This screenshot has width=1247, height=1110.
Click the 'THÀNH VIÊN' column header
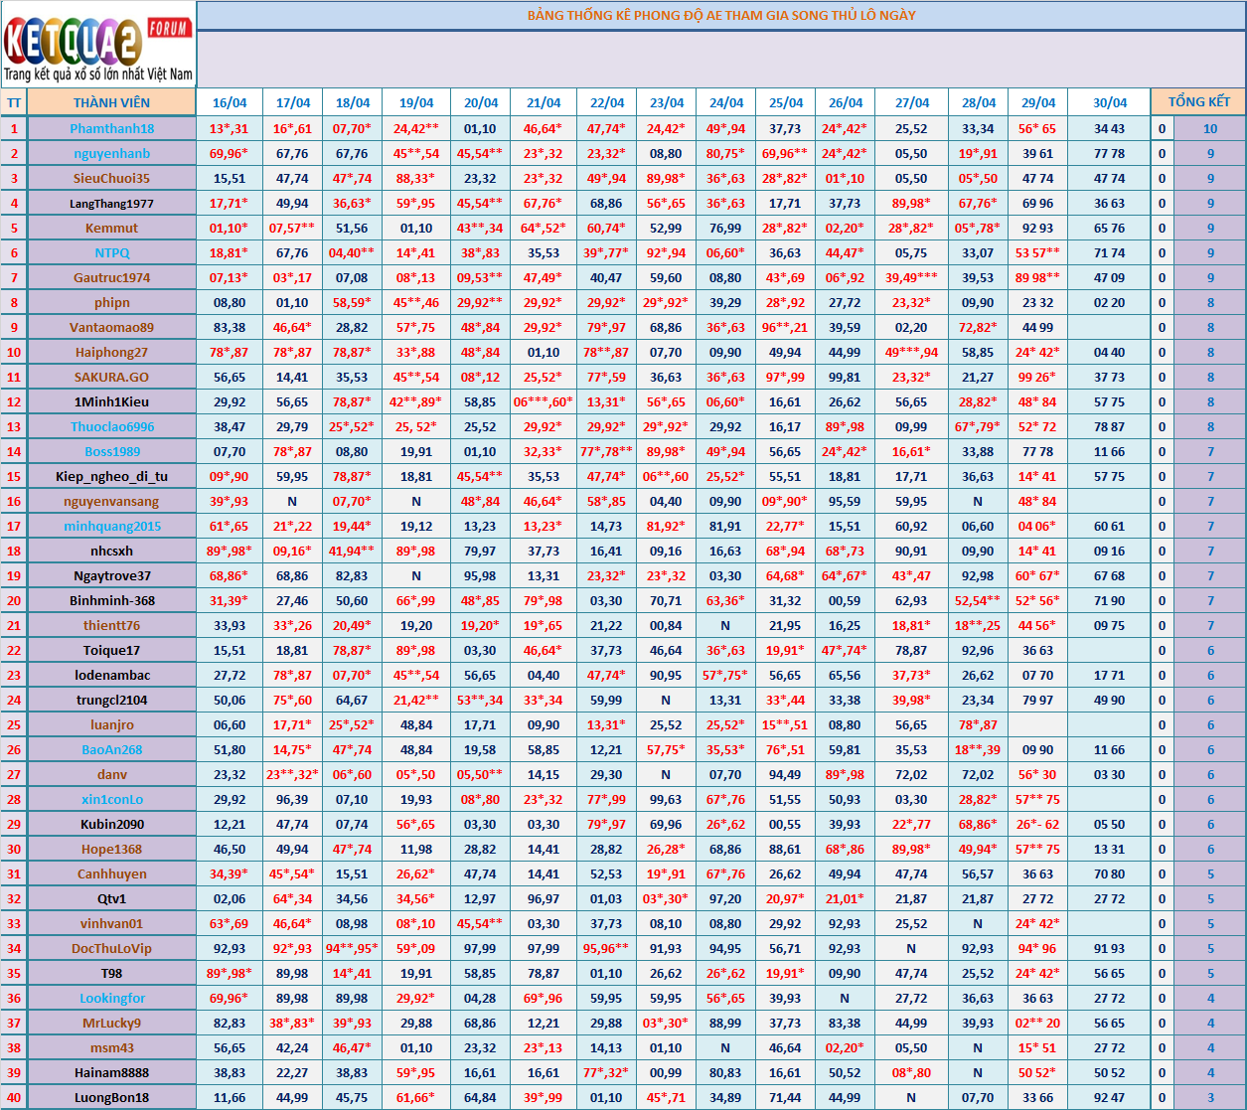coord(112,102)
